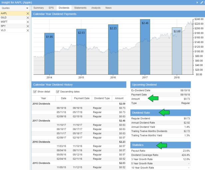Image resolution: width=205 pixels, height=170 pixels.
Task: Toggle the Show detail checkbox
Action: 35,92
